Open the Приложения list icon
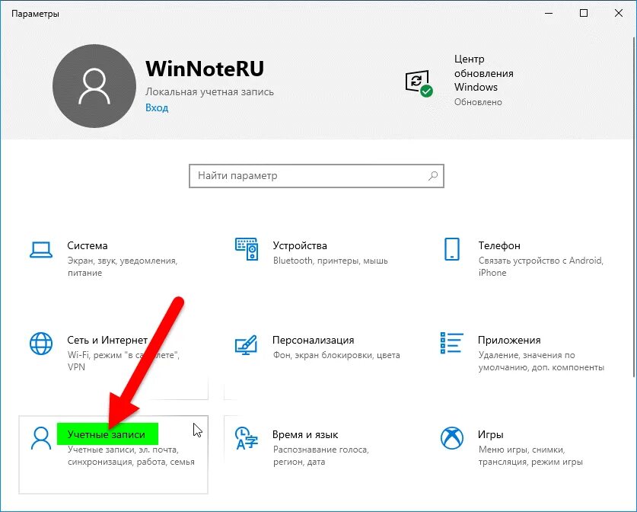This screenshot has width=637, height=512. pyautogui.click(x=452, y=343)
